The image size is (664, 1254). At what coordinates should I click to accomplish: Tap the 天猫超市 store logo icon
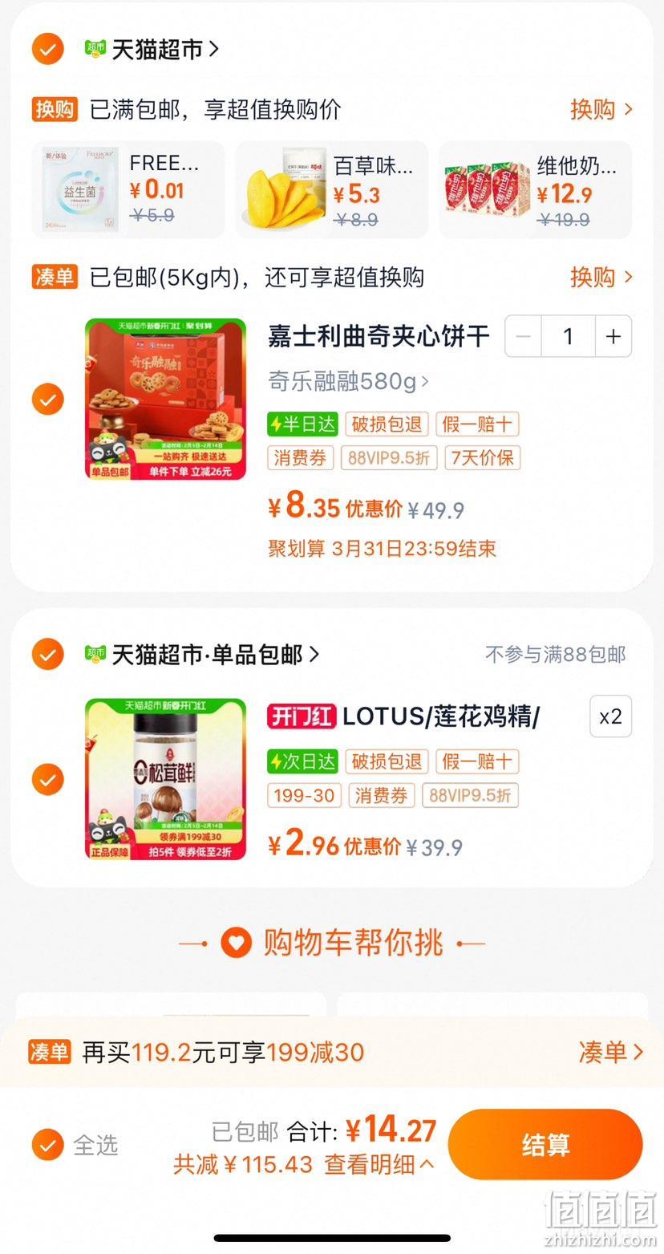click(x=95, y=49)
